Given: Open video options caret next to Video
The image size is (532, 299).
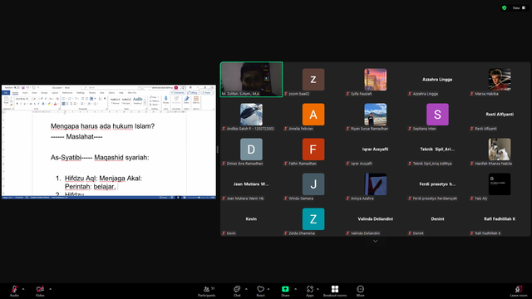Looking at the screenshot, I should pos(50,289).
